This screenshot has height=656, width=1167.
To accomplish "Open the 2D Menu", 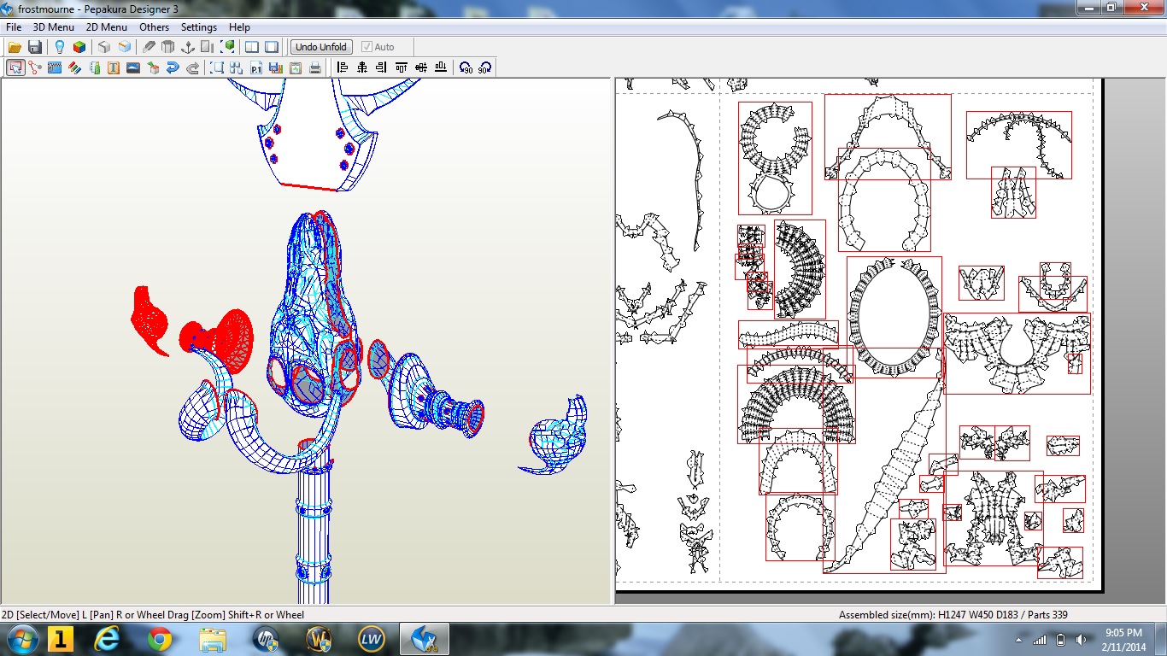I will [107, 27].
